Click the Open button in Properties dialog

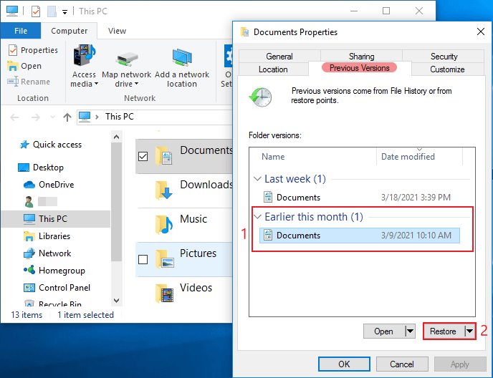pos(383,331)
